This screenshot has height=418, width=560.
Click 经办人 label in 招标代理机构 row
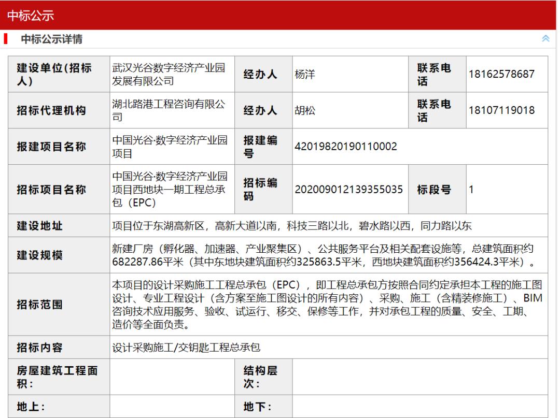tap(260, 110)
